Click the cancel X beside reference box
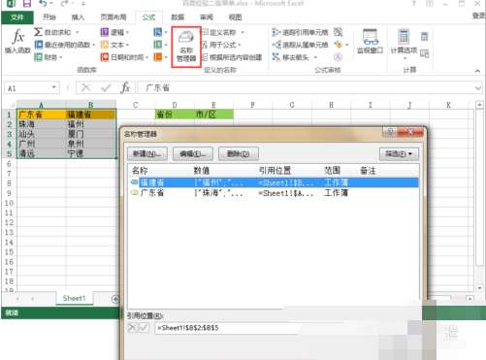Image resolution: width=486 pixels, height=360 pixels. 132,328
